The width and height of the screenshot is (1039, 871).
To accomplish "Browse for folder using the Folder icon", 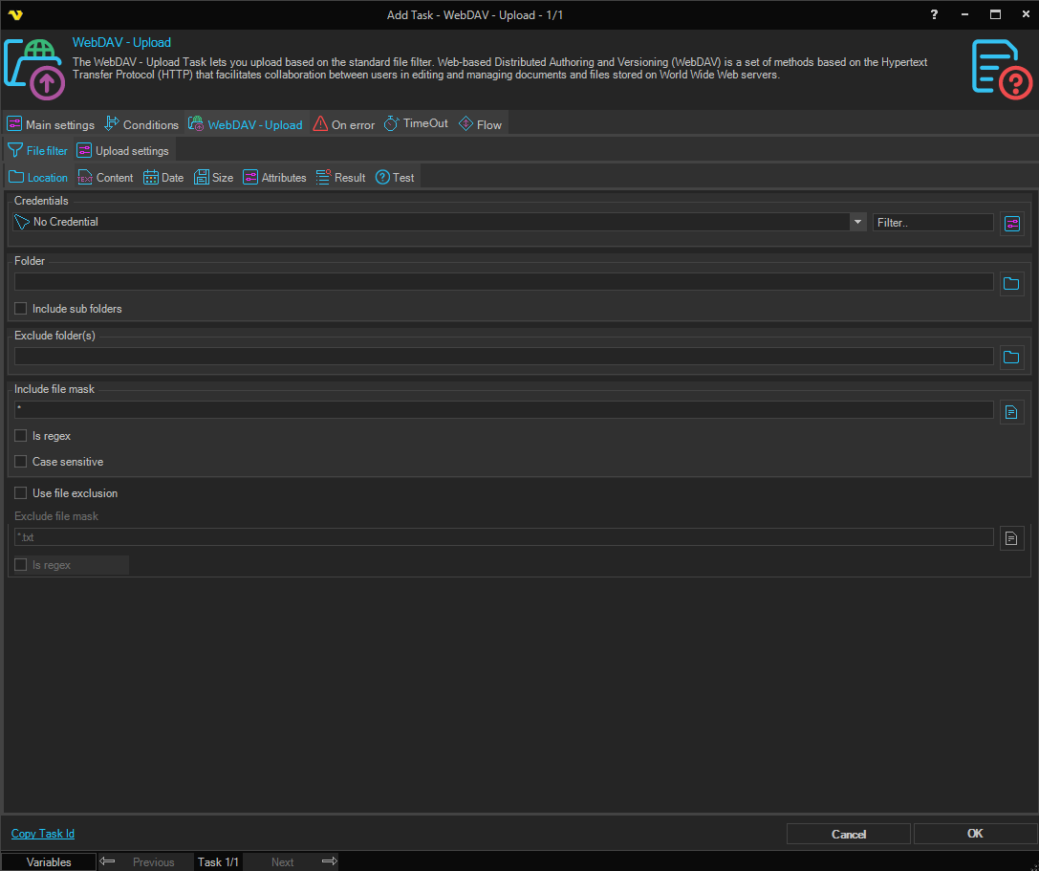I will click(x=1011, y=283).
